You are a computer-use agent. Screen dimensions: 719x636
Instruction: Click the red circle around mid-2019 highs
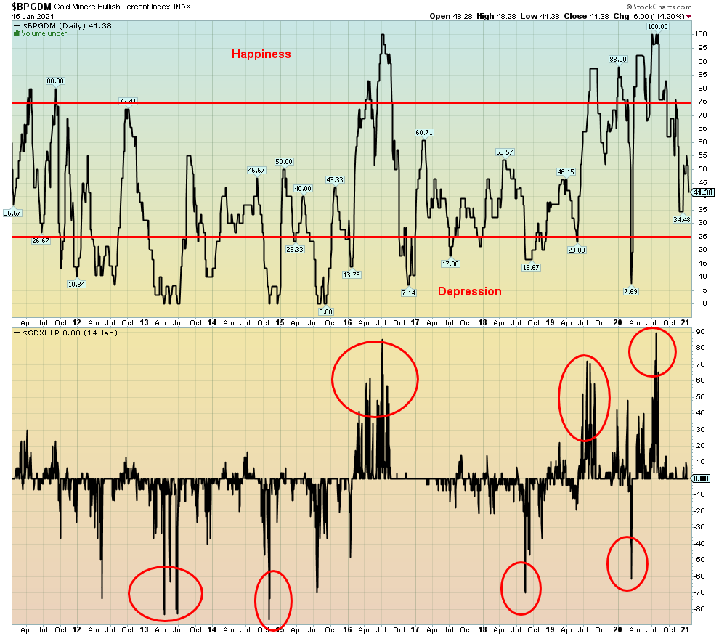(x=584, y=398)
